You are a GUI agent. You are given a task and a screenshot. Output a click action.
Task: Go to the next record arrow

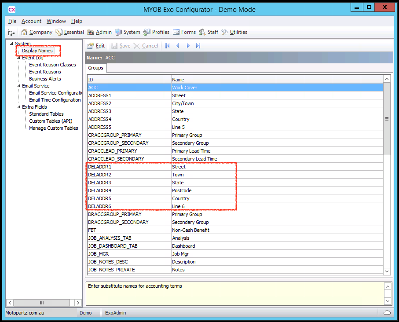188,46
